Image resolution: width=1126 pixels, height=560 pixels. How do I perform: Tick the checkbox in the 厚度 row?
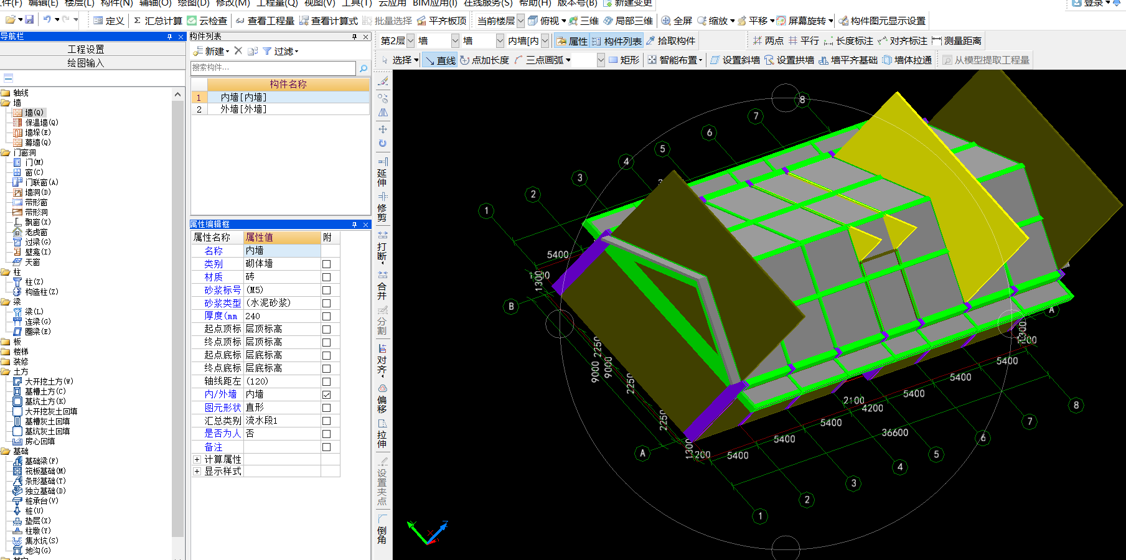tap(326, 316)
